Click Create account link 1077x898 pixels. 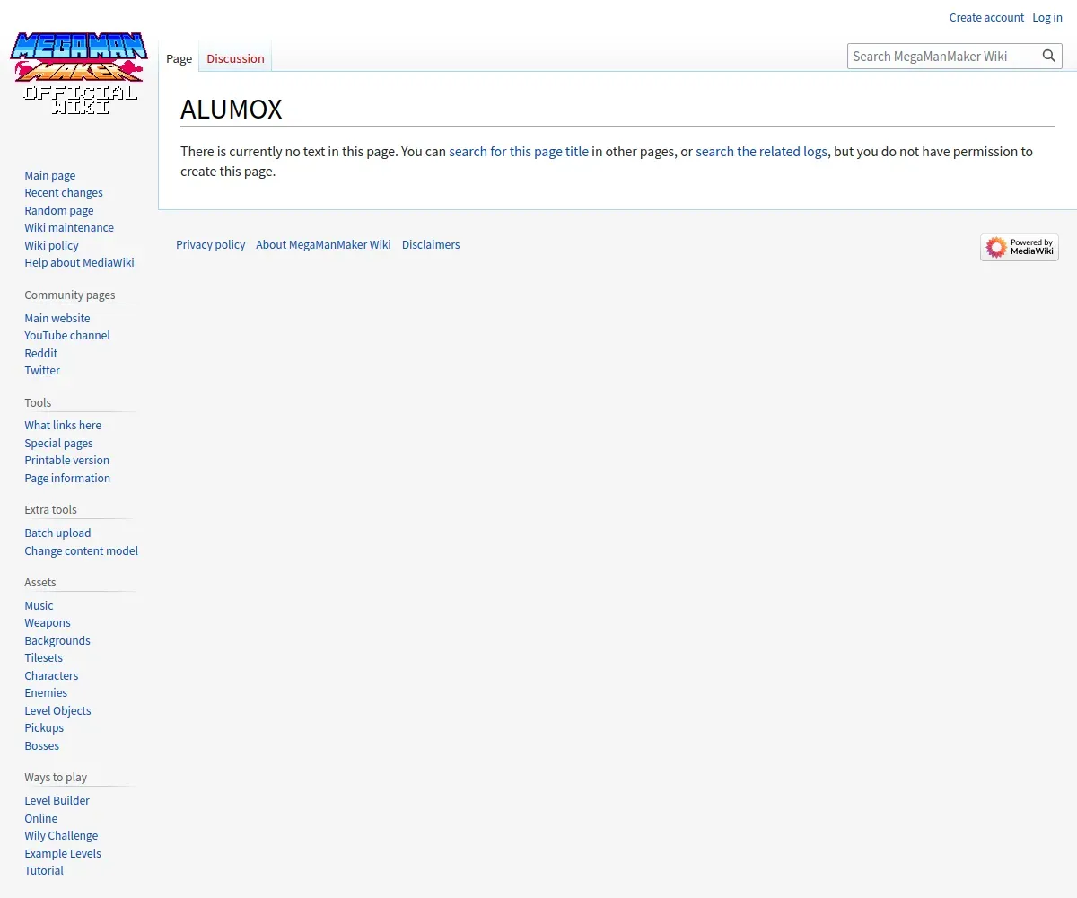click(x=986, y=17)
